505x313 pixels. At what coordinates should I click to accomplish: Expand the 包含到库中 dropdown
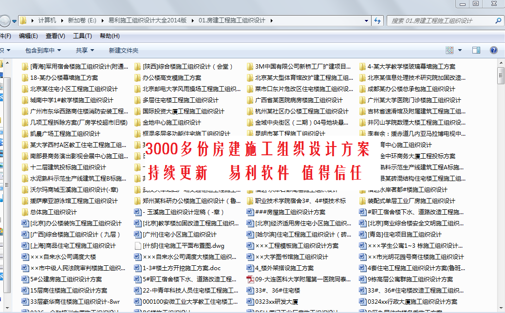43,50
